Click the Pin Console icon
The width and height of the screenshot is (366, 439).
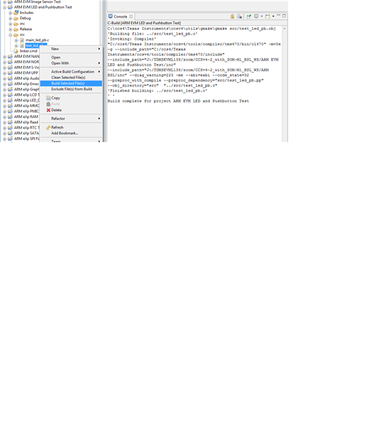coord(249,17)
